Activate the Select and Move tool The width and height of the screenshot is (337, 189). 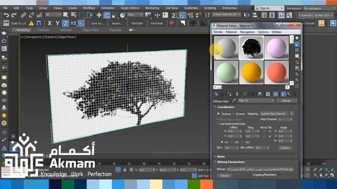(x=99, y=15)
